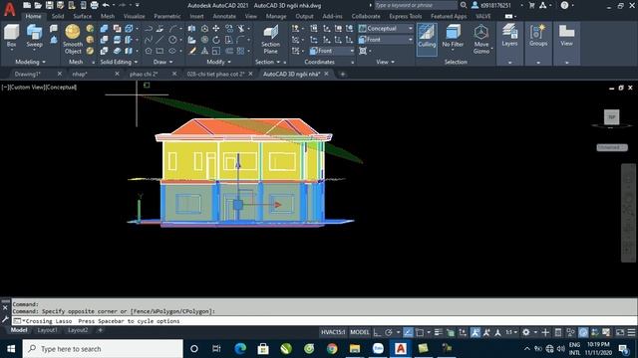This screenshot has width=638, height=358.
Task: Open the Front view dropdown in View panel
Action: click(386, 40)
